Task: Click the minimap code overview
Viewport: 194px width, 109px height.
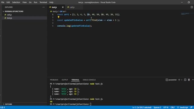Action: click(x=185, y=14)
